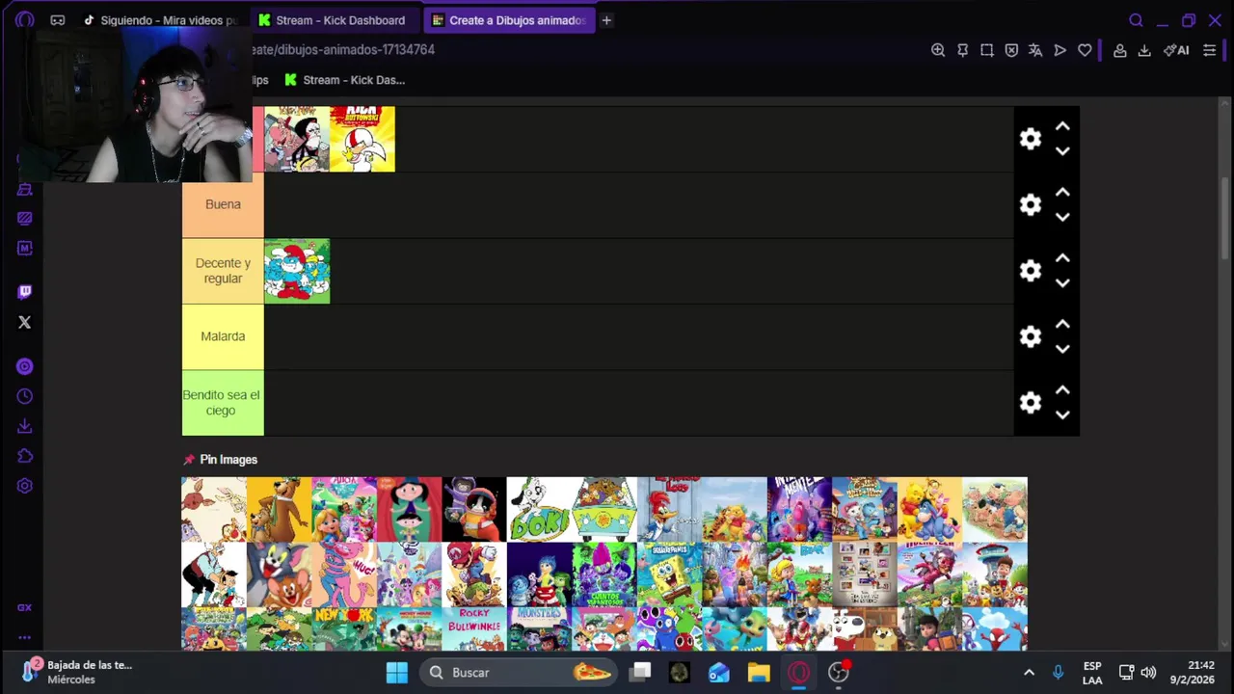This screenshot has width=1234, height=694.
Task: Select the Kick Buttowski image in top tier
Action: pyautogui.click(x=362, y=139)
